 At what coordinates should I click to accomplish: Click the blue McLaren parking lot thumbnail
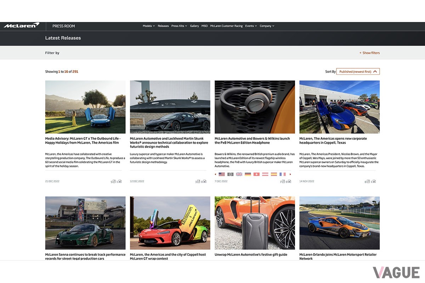click(x=339, y=107)
